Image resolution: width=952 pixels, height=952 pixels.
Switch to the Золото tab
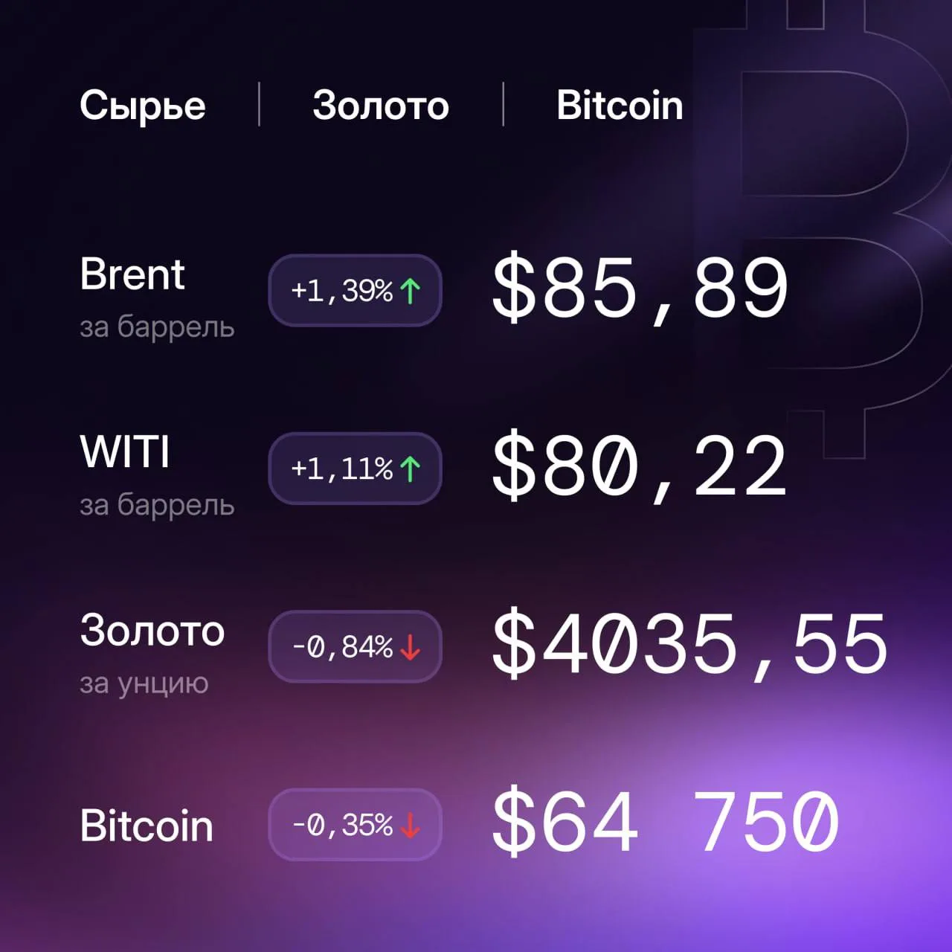(x=381, y=106)
